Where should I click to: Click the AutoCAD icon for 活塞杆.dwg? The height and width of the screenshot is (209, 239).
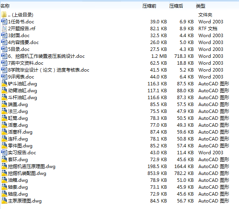(x=4, y=132)
